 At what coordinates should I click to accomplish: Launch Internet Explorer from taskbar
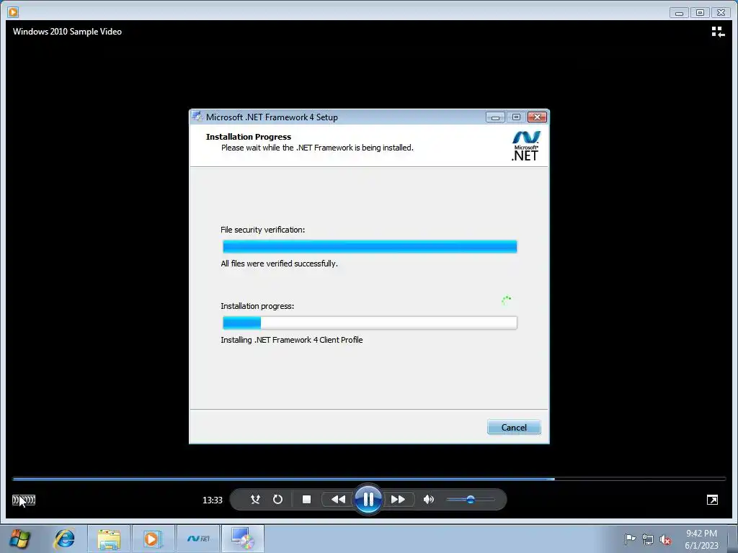[64, 539]
